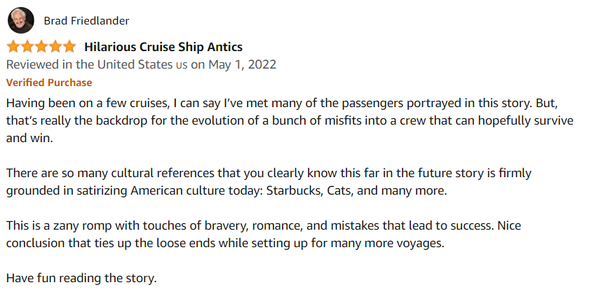
Task: Click the paragraph starting 'Having been on a few cruises'
Action: [290, 120]
